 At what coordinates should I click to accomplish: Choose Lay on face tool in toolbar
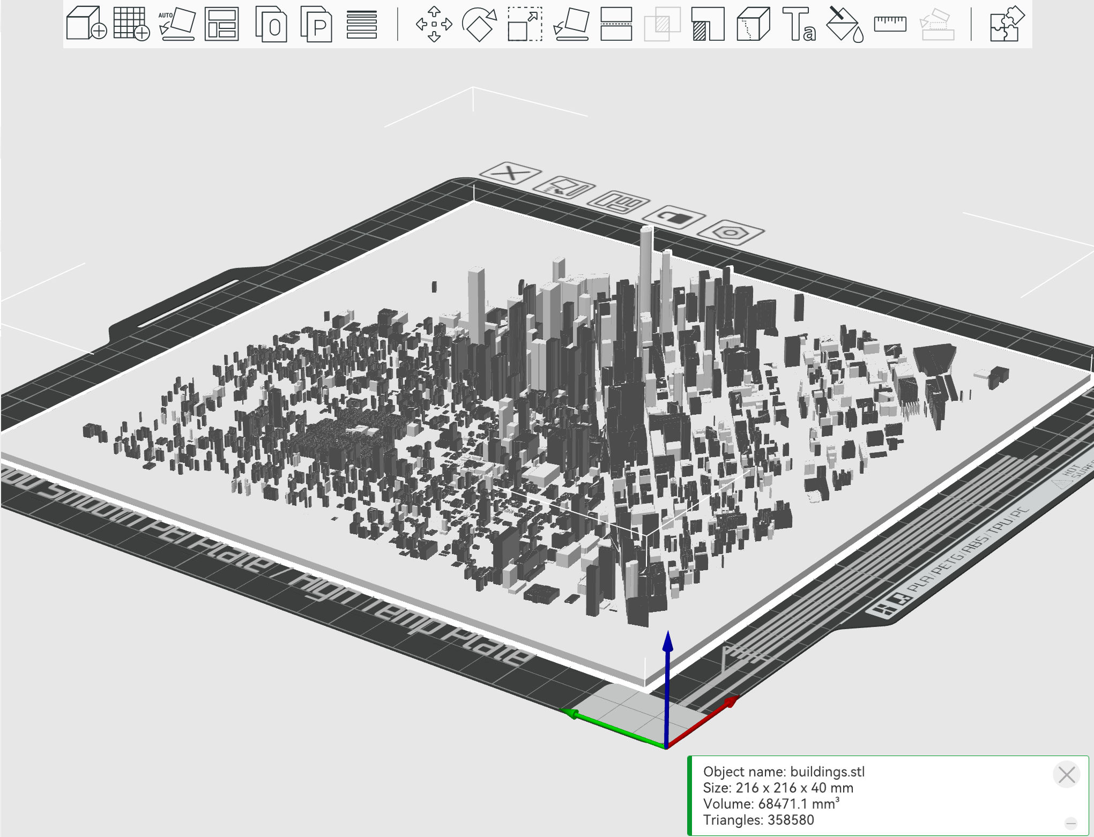point(571,24)
